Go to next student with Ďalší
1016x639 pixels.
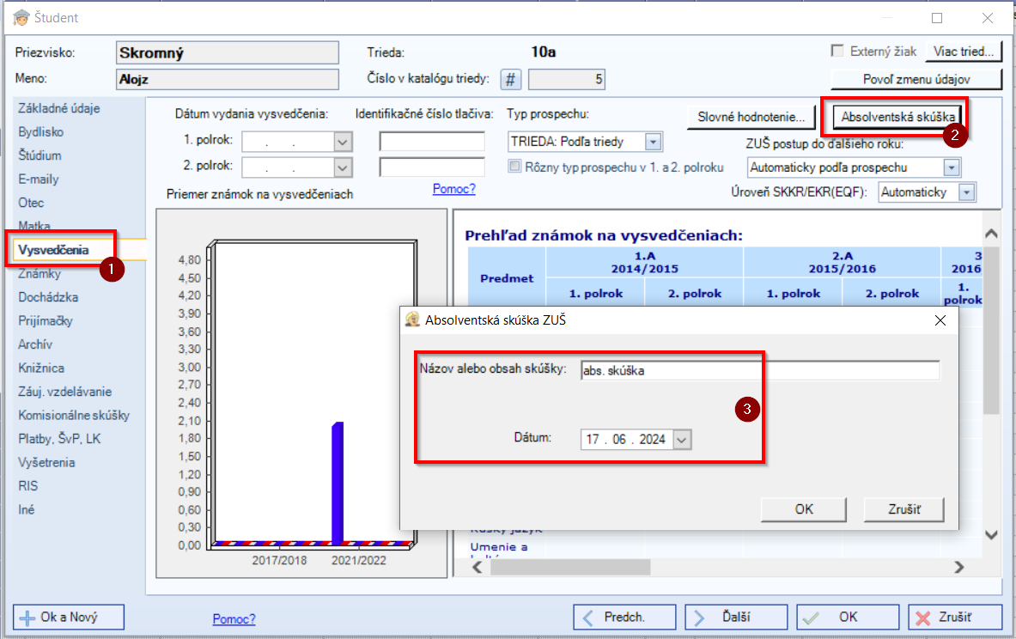736,617
